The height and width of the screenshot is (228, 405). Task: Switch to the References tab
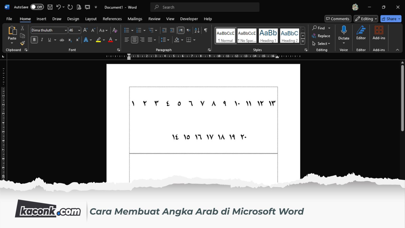(112, 19)
